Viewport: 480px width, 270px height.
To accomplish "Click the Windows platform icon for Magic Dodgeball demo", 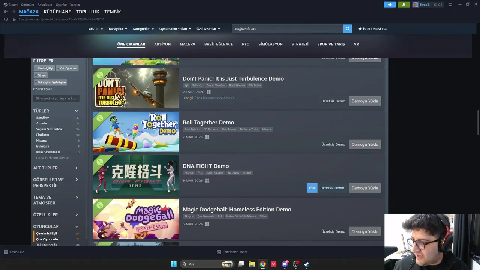I will [x=207, y=224].
